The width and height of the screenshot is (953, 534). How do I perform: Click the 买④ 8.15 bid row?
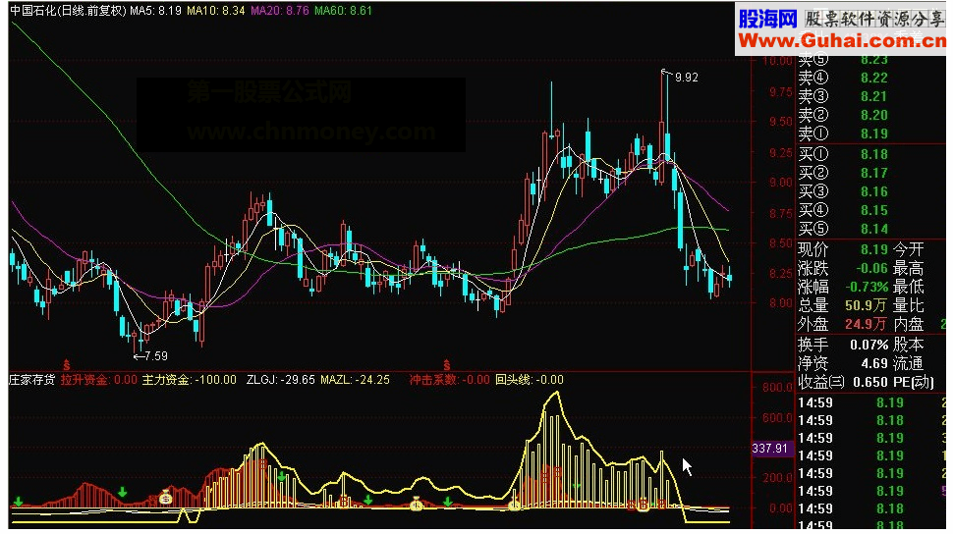pos(844,211)
